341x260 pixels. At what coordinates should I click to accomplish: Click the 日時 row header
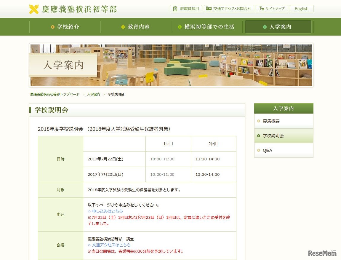pos(60,159)
